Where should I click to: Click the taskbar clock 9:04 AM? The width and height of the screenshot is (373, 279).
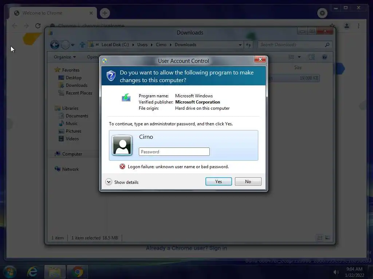point(354,269)
